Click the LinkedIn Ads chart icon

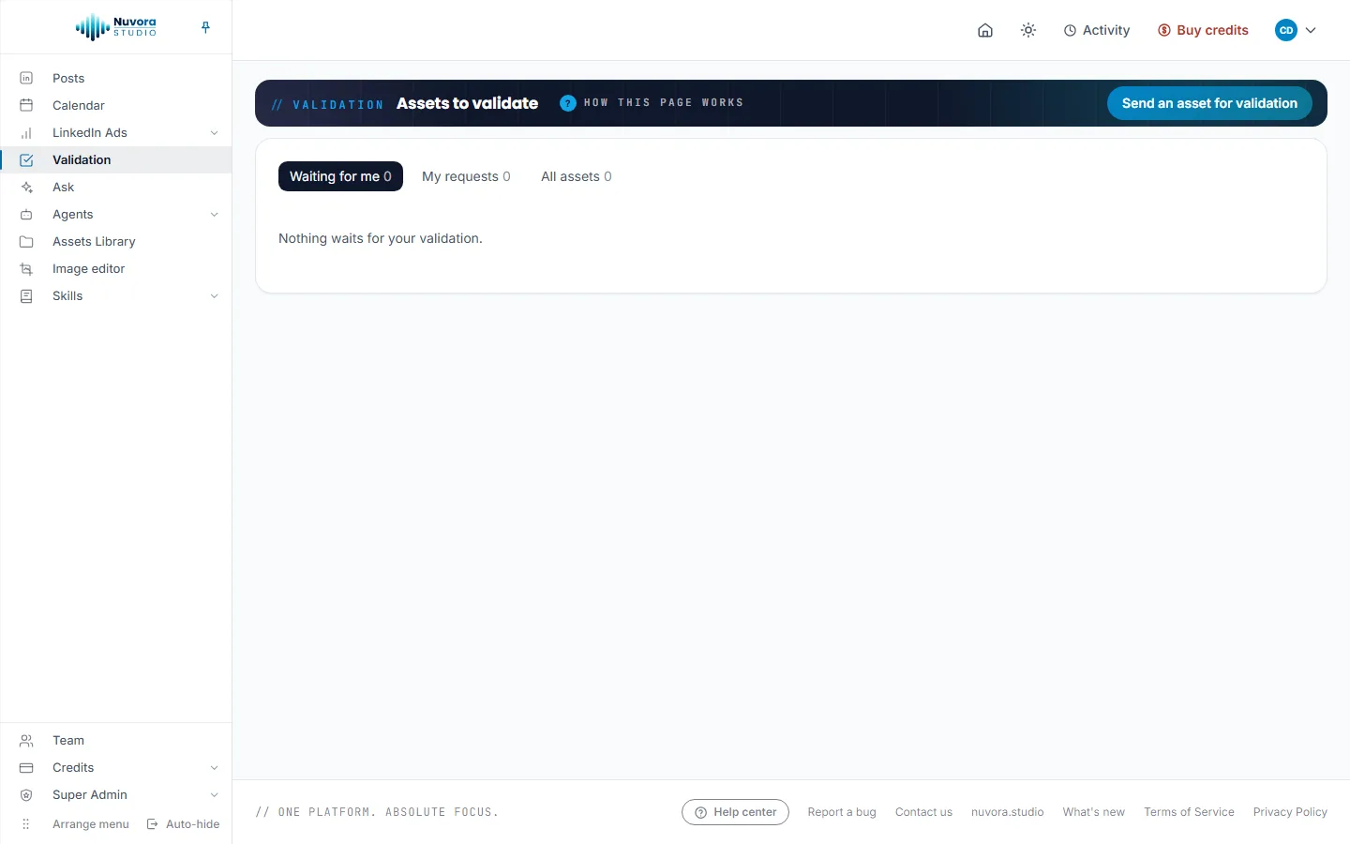(26, 132)
